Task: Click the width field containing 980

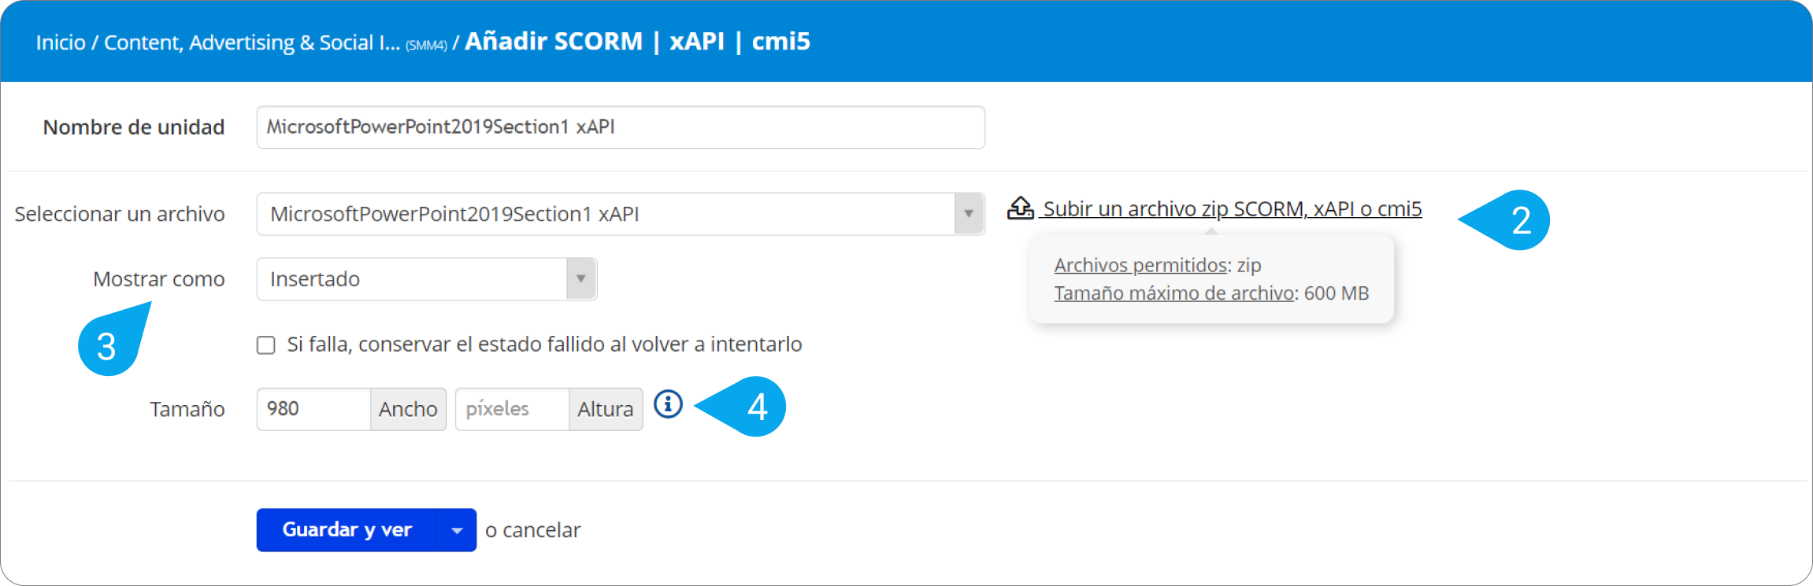Action: pos(313,409)
